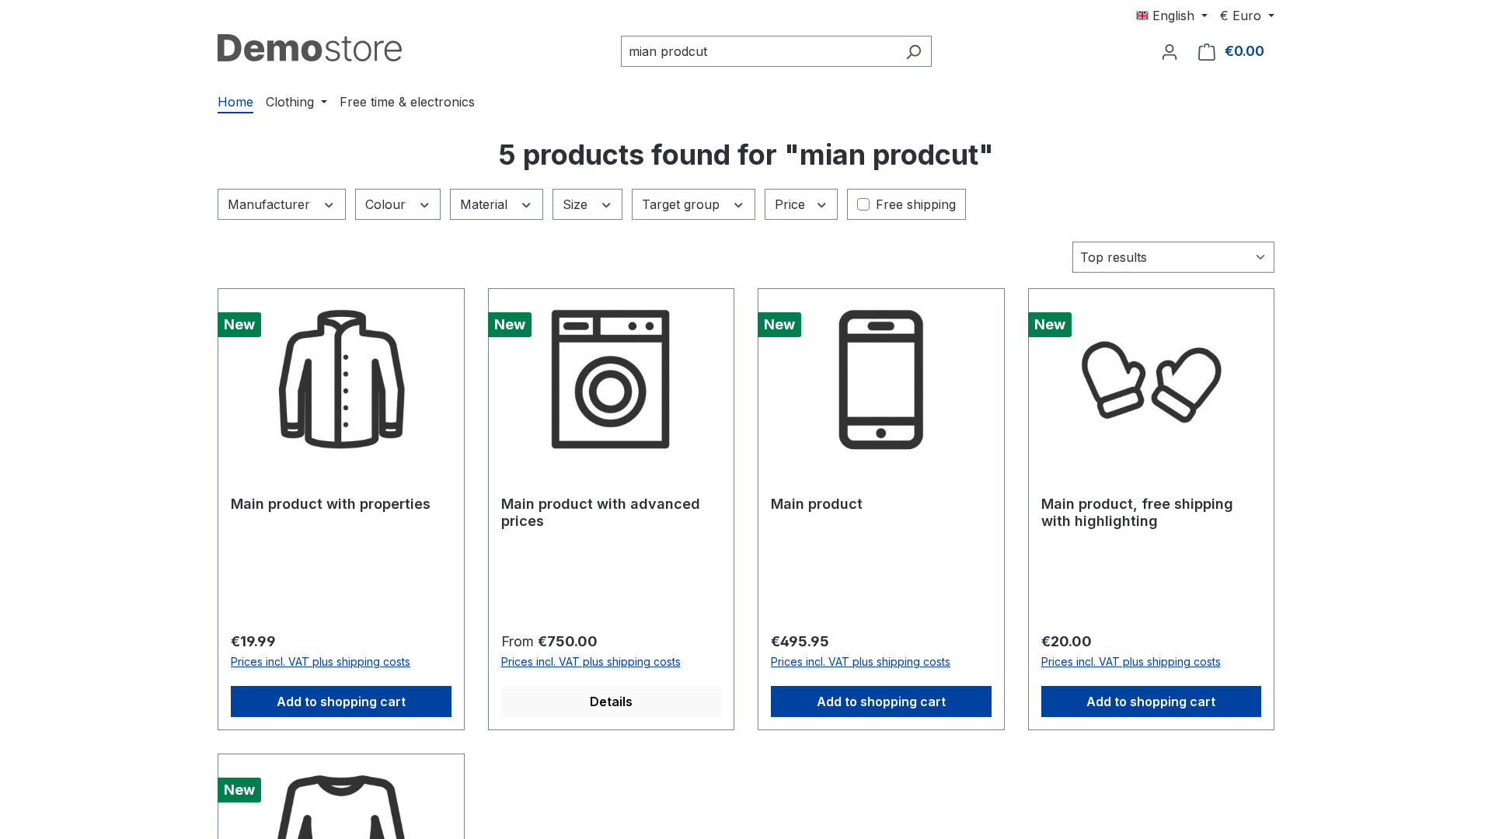This screenshot has width=1492, height=839.
Task: Click the smartphone product image
Action: [x=880, y=379]
